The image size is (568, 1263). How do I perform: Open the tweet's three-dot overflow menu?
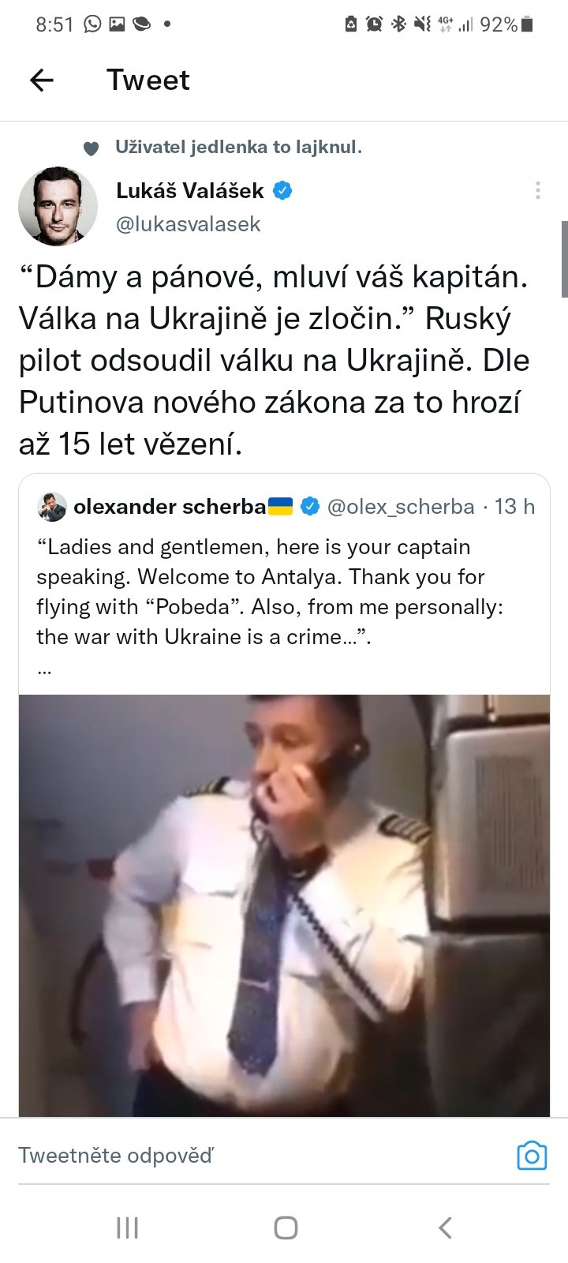click(x=537, y=190)
